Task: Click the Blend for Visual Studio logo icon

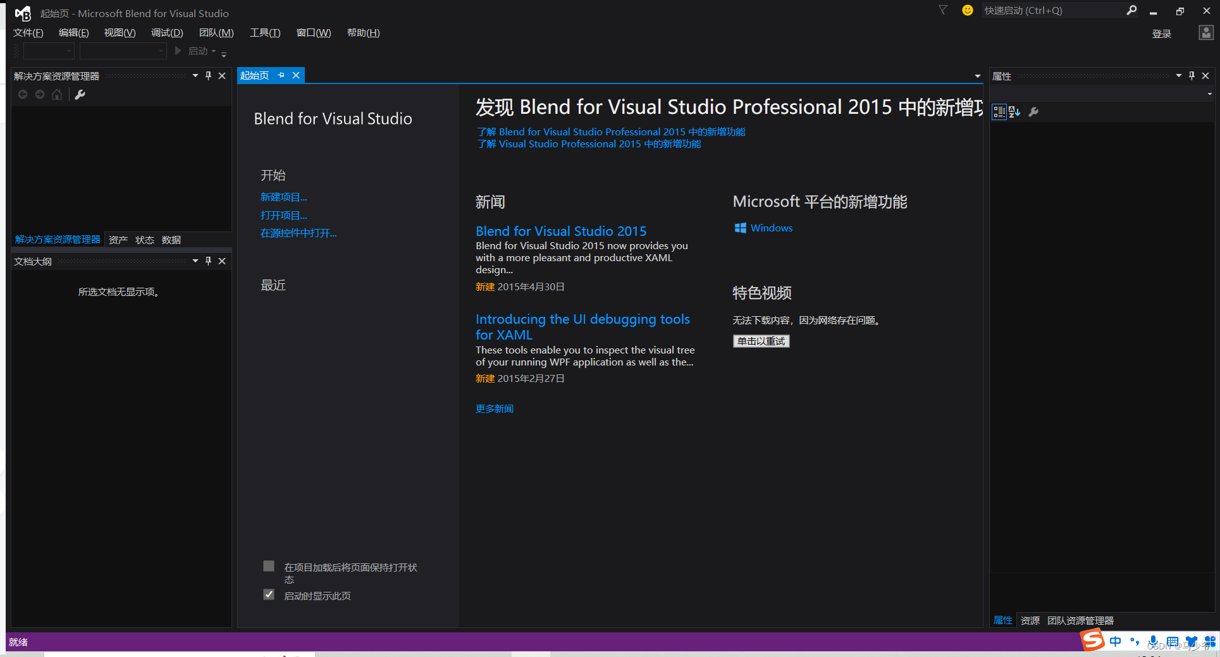Action: (x=23, y=13)
